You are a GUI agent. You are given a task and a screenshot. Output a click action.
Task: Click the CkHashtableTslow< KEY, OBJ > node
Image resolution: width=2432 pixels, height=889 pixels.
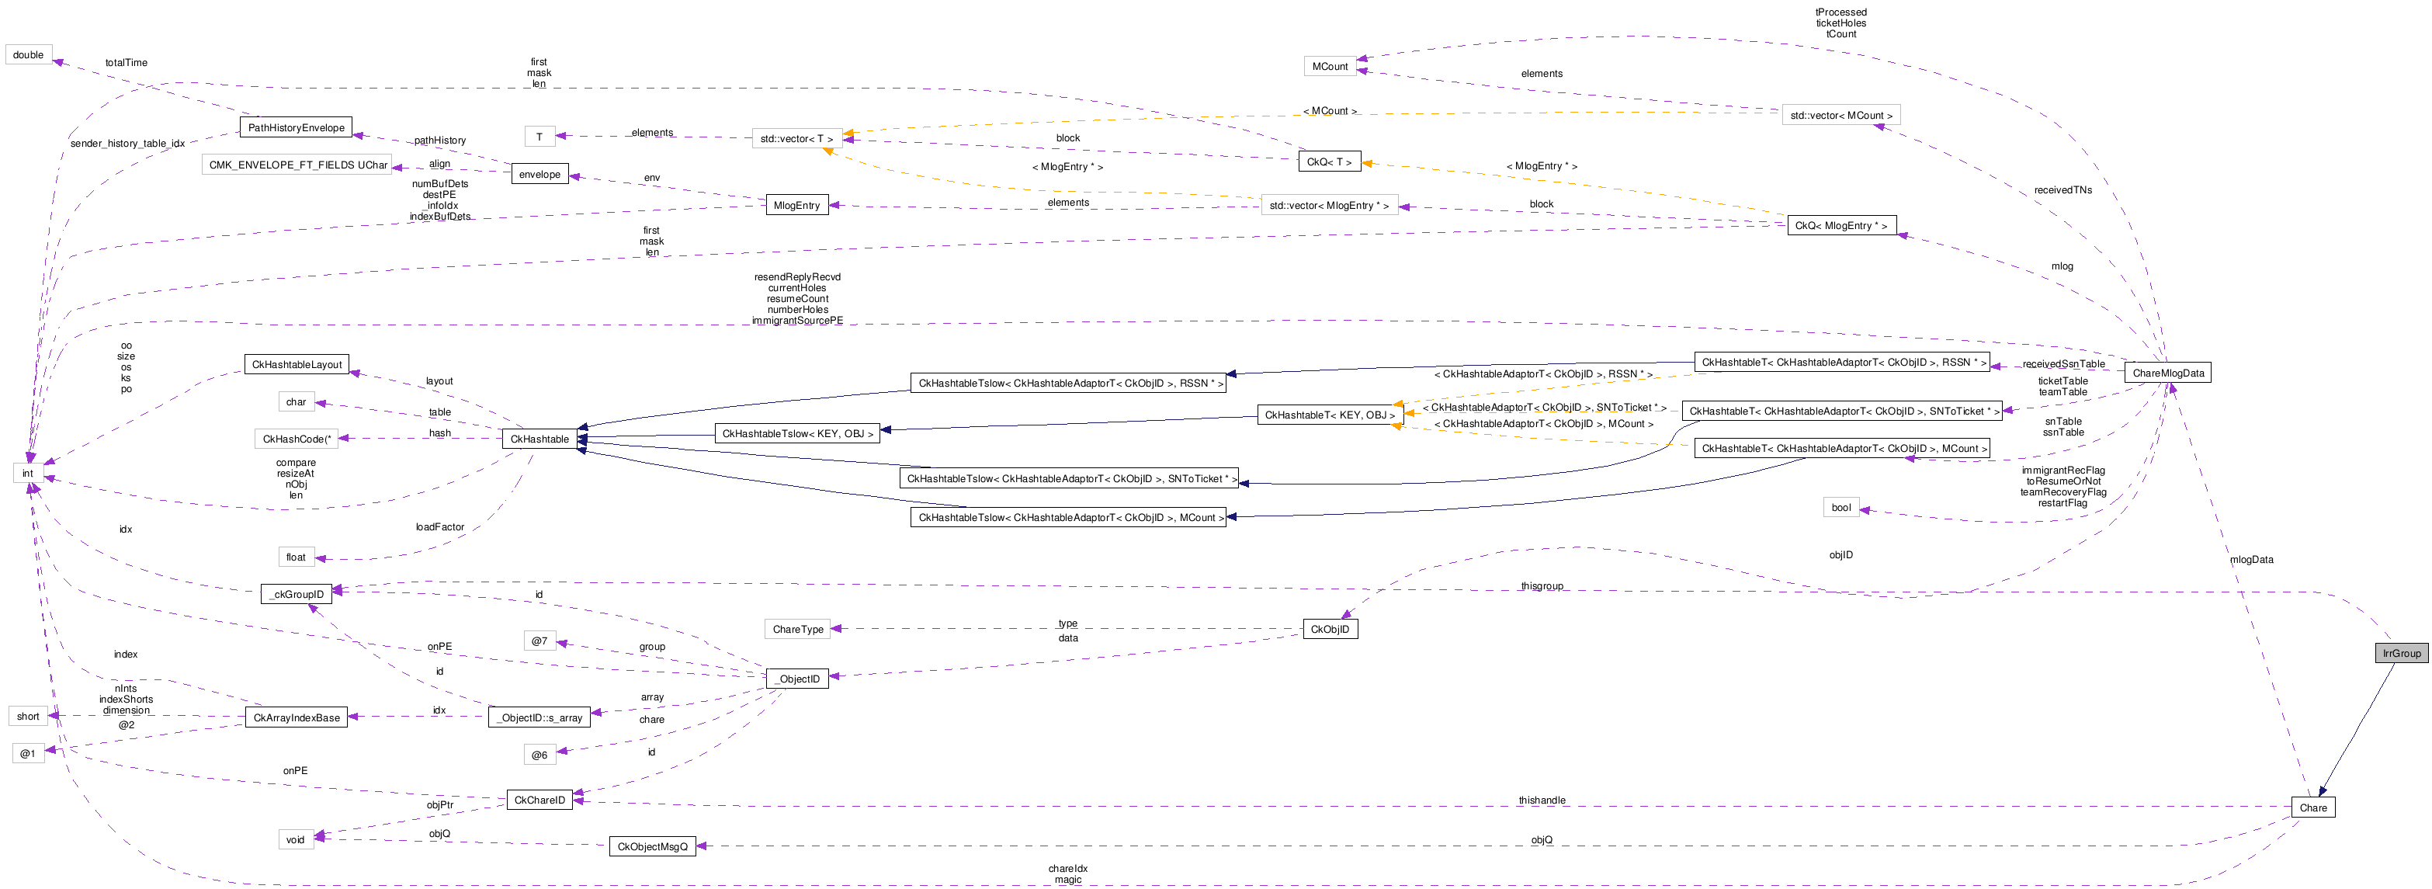(796, 434)
